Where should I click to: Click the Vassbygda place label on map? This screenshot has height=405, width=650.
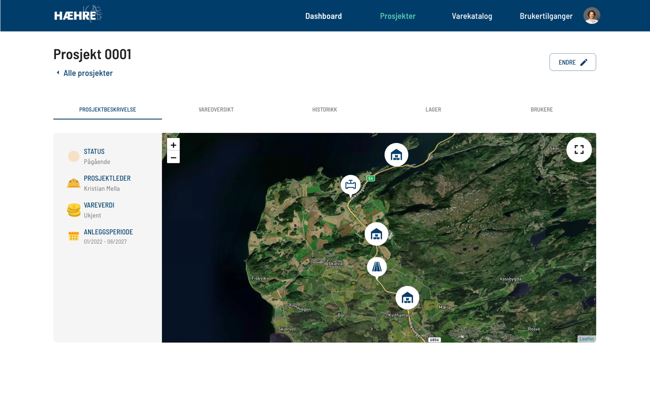coord(511,279)
